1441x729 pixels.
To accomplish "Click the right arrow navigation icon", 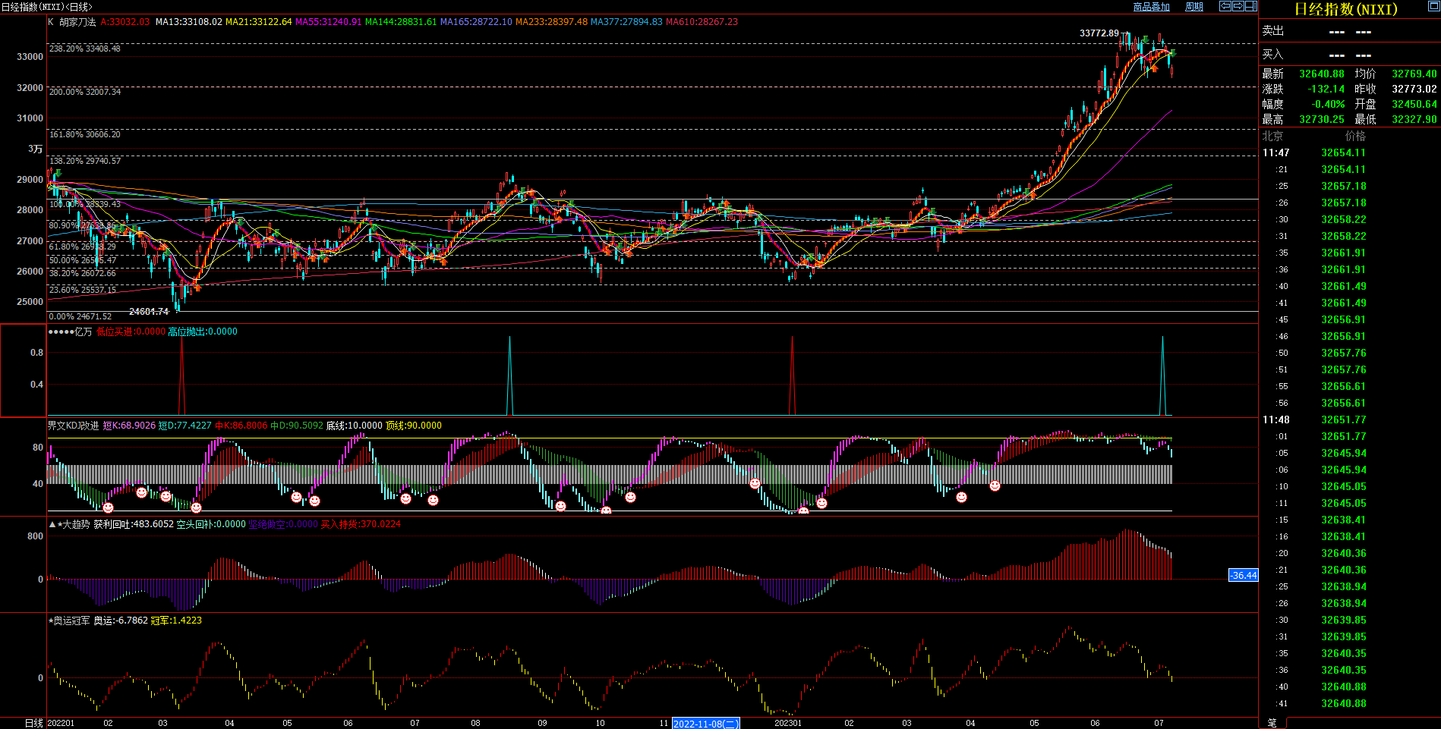I will [1238, 6].
